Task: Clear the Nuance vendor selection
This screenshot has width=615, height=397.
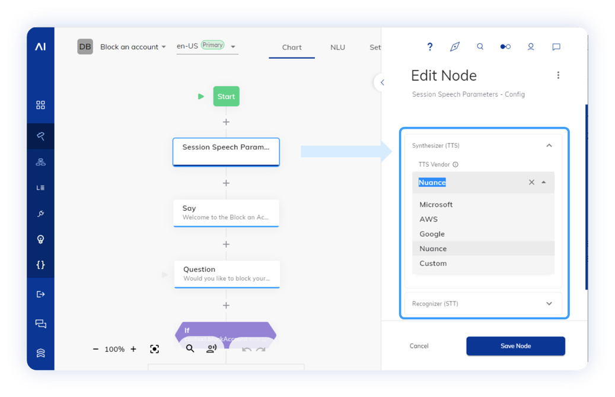Action: 531,182
